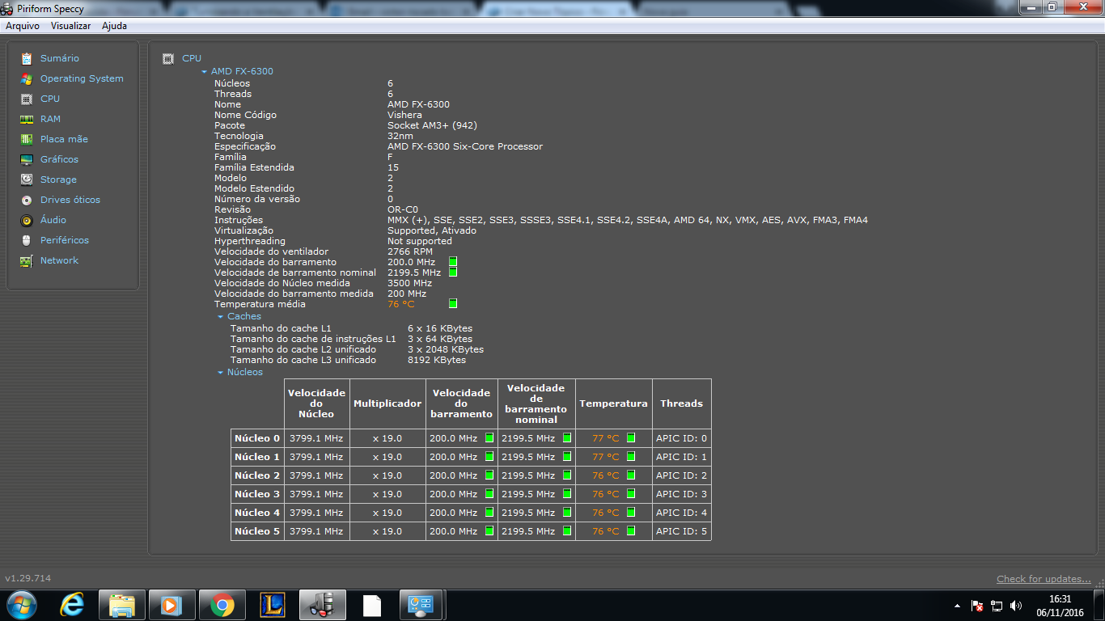Click the Speccy taskbar icon
The height and width of the screenshot is (621, 1105).
[x=323, y=605]
